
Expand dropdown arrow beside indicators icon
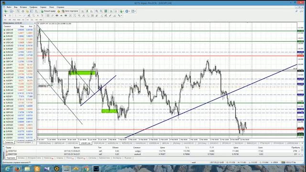123,11
